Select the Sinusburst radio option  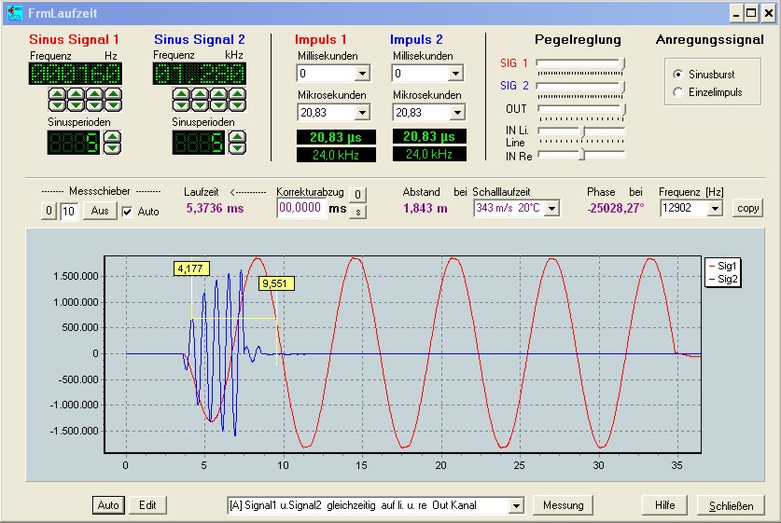coord(677,74)
